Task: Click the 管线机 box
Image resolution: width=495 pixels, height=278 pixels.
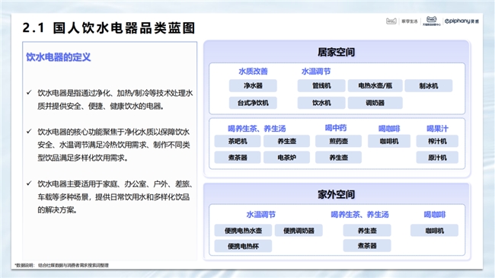Action: [x=321, y=85]
